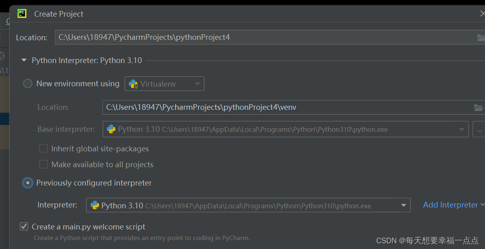Enable Make available to all projects checkbox

44,164
